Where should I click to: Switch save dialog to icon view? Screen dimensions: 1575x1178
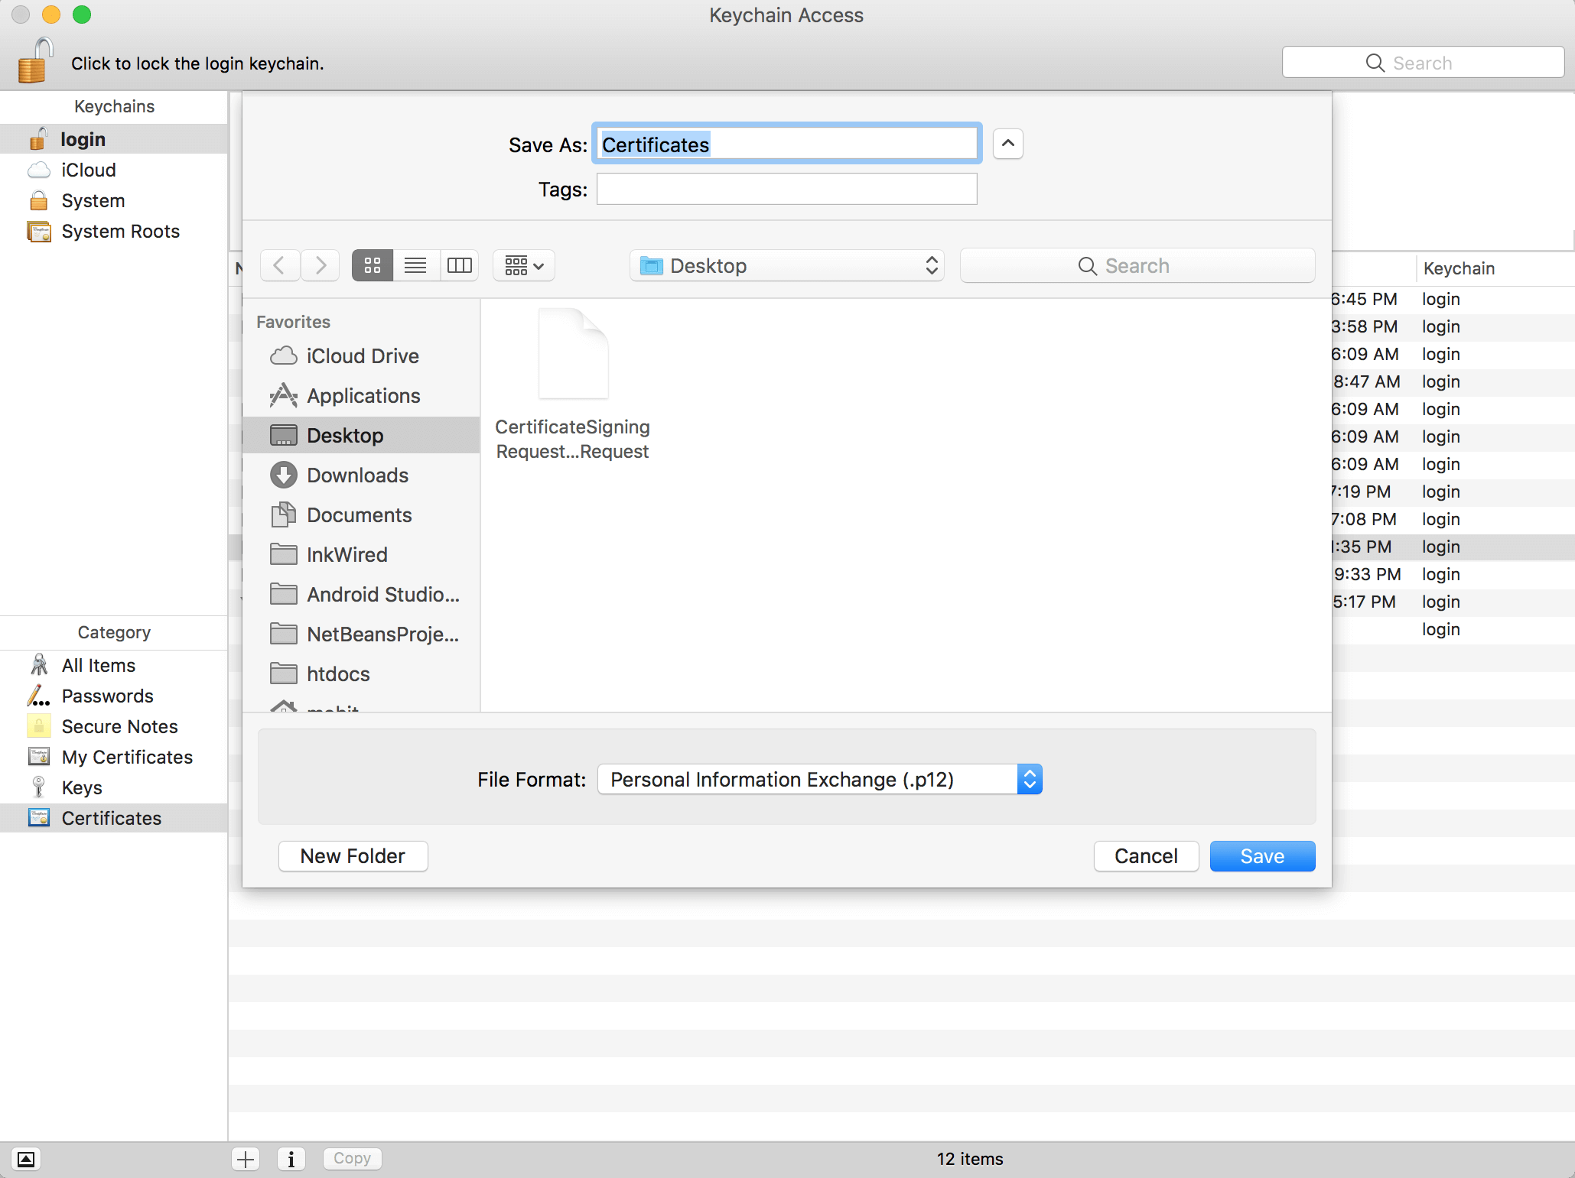[373, 265]
